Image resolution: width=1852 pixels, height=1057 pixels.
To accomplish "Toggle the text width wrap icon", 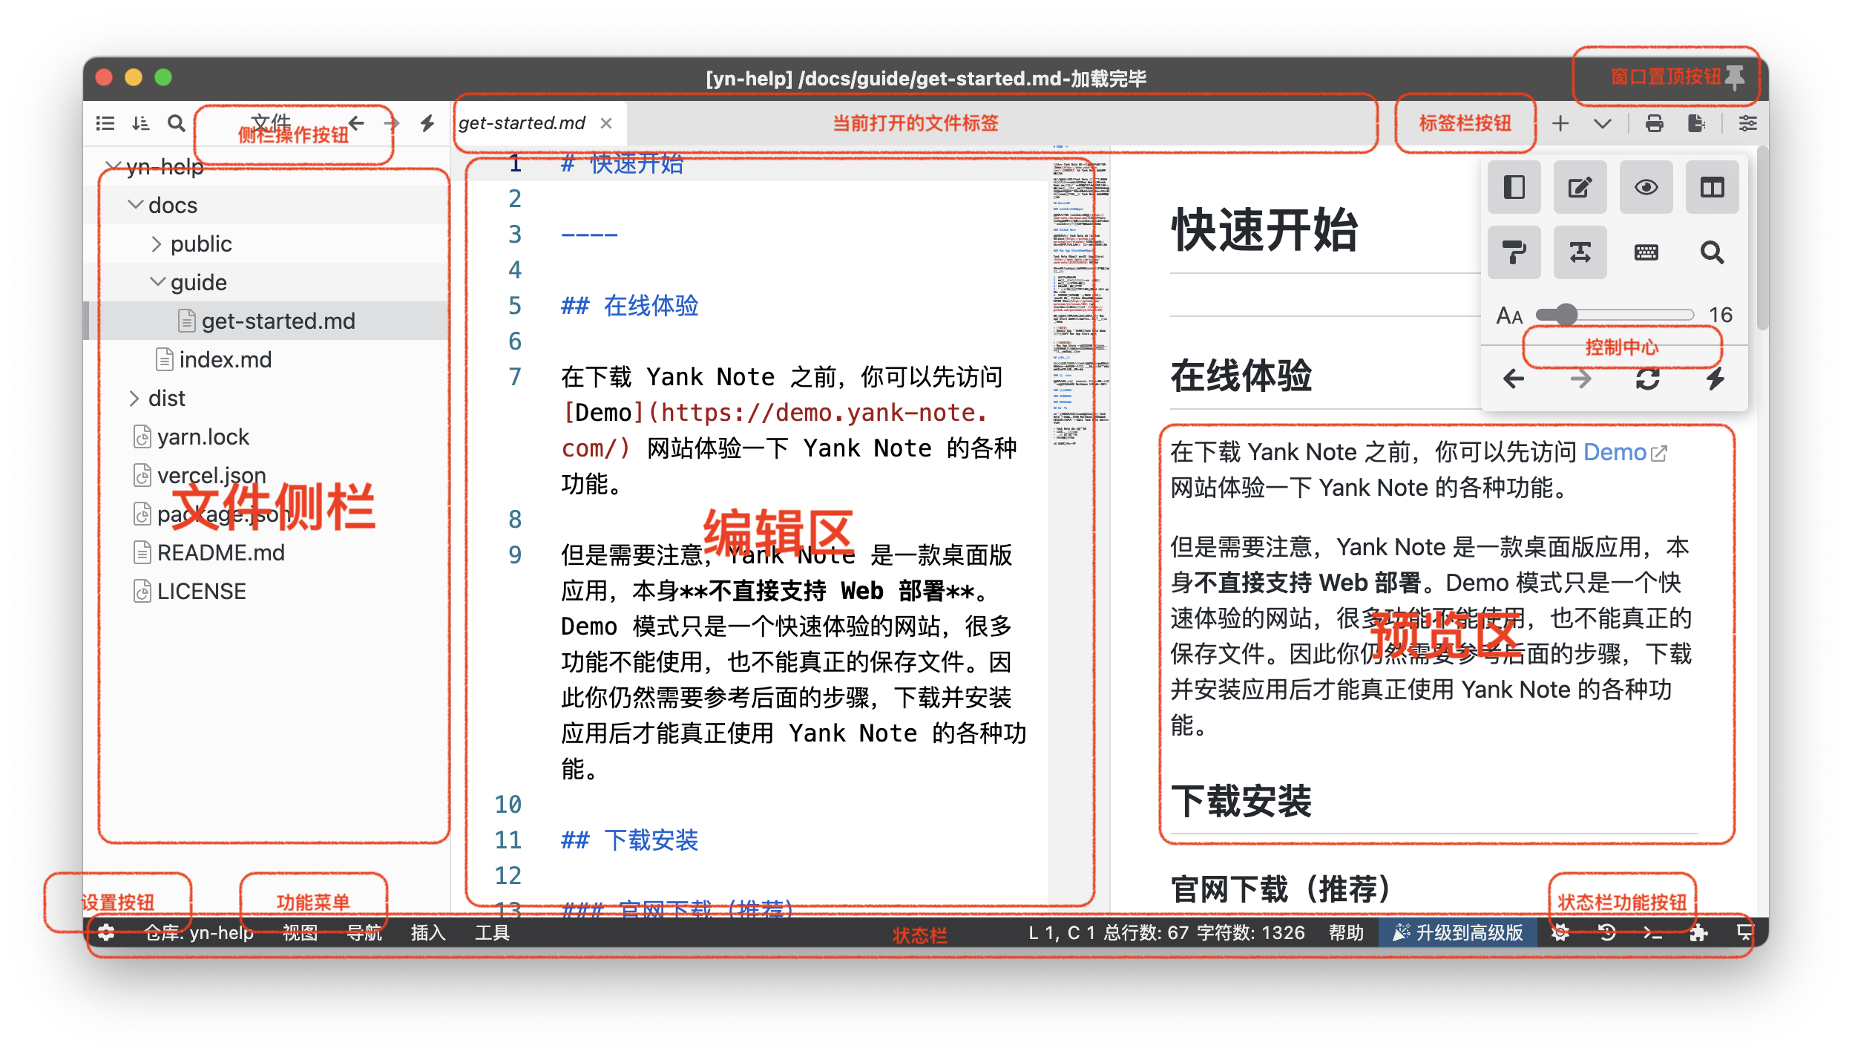I will point(1580,252).
